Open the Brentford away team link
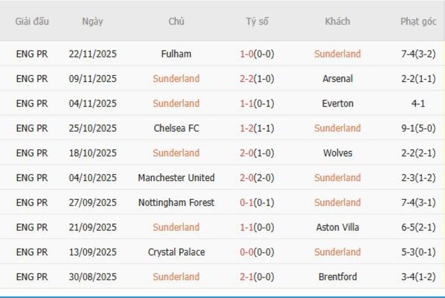The width and height of the screenshot is (445, 298). (338, 277)
